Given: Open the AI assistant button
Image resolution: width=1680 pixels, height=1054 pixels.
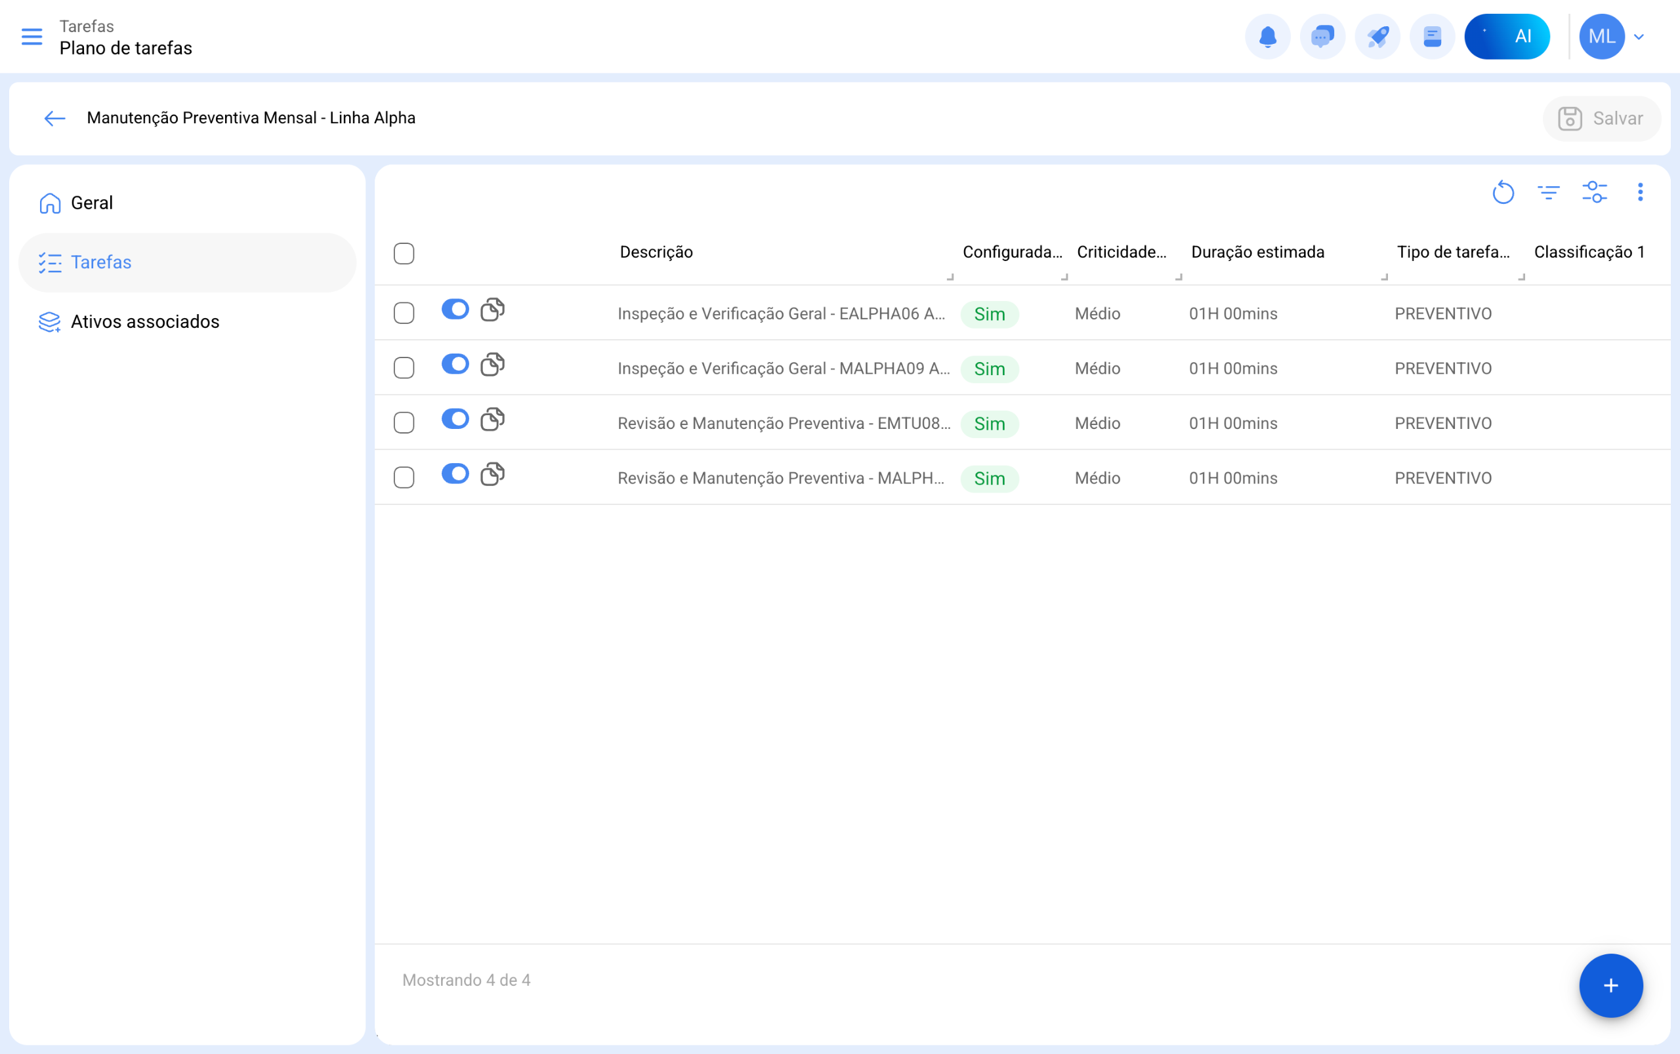Looking at the screenshot, I should [x=1507, y=37].
